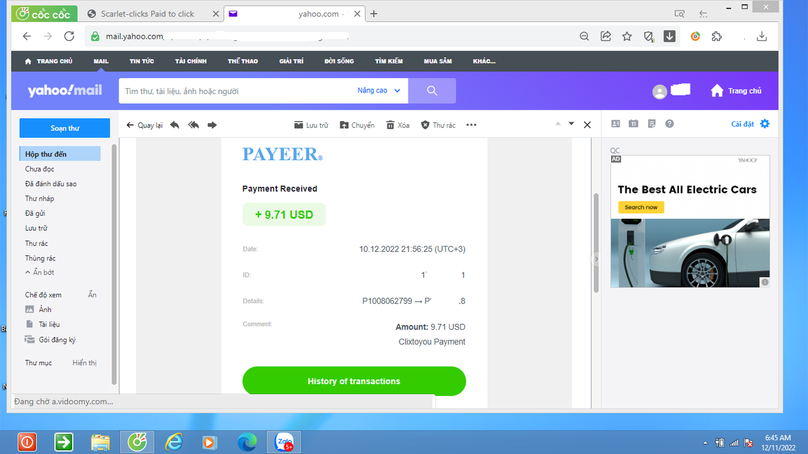Click the dark download arrow icon in address bar
The height and width of the screenshot is (454, 808).
pyautogui.click(x=670, y=37)
